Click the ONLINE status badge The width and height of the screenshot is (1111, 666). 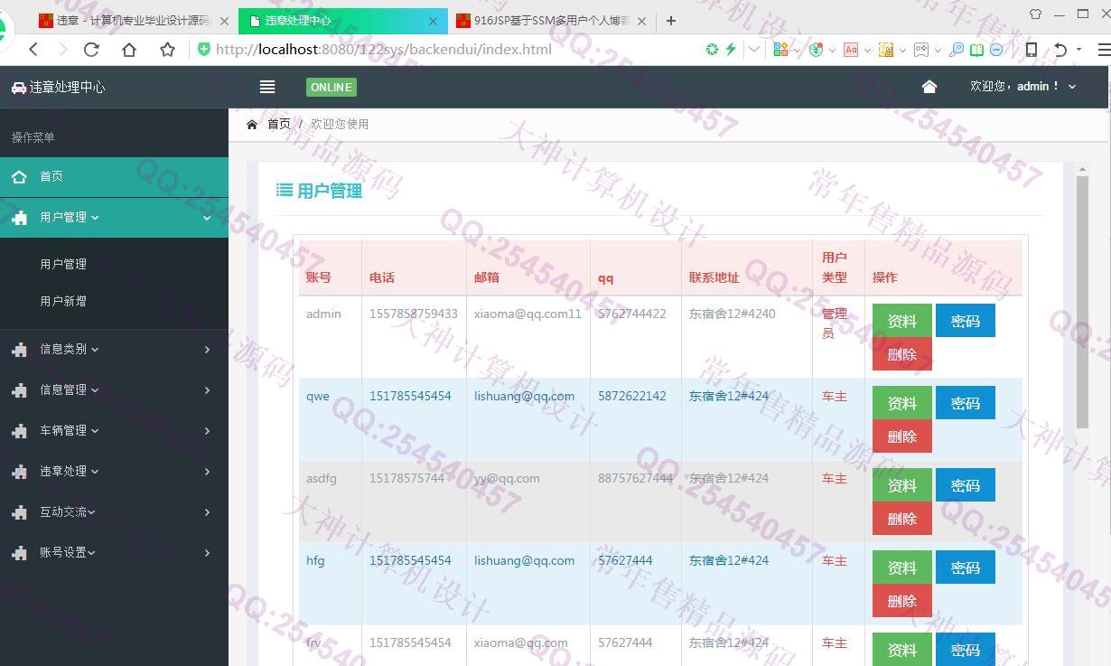[331, 87]
